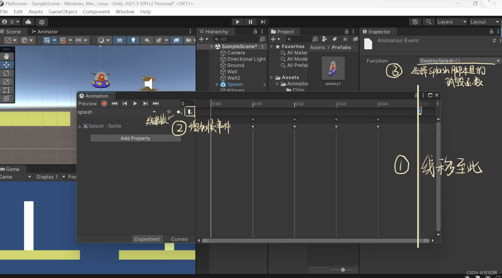The image size is (502, 278).
Task: Toggle scene audio mute icon
Action: click(x=147, y=40)
